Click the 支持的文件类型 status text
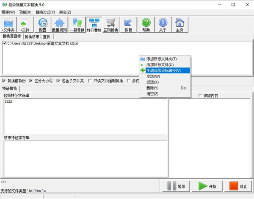 coord(23,191)
